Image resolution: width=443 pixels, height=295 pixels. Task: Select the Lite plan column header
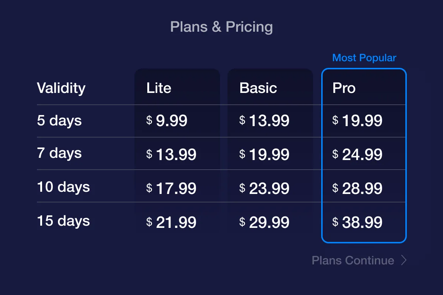(x=159, y=88)
